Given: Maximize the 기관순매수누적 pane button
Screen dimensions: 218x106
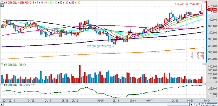Looking at the screenshot, I should (205, 84).
